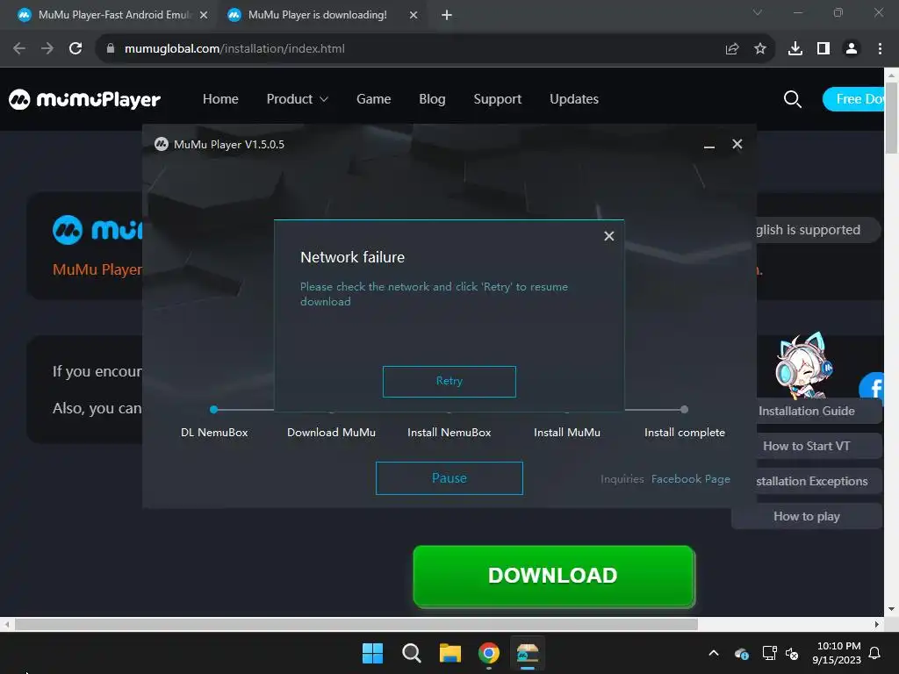Close the MuMu Player-Fast Android Emulator tab
This screenshot has height=674, width=899.
click(x=204, y=16)
